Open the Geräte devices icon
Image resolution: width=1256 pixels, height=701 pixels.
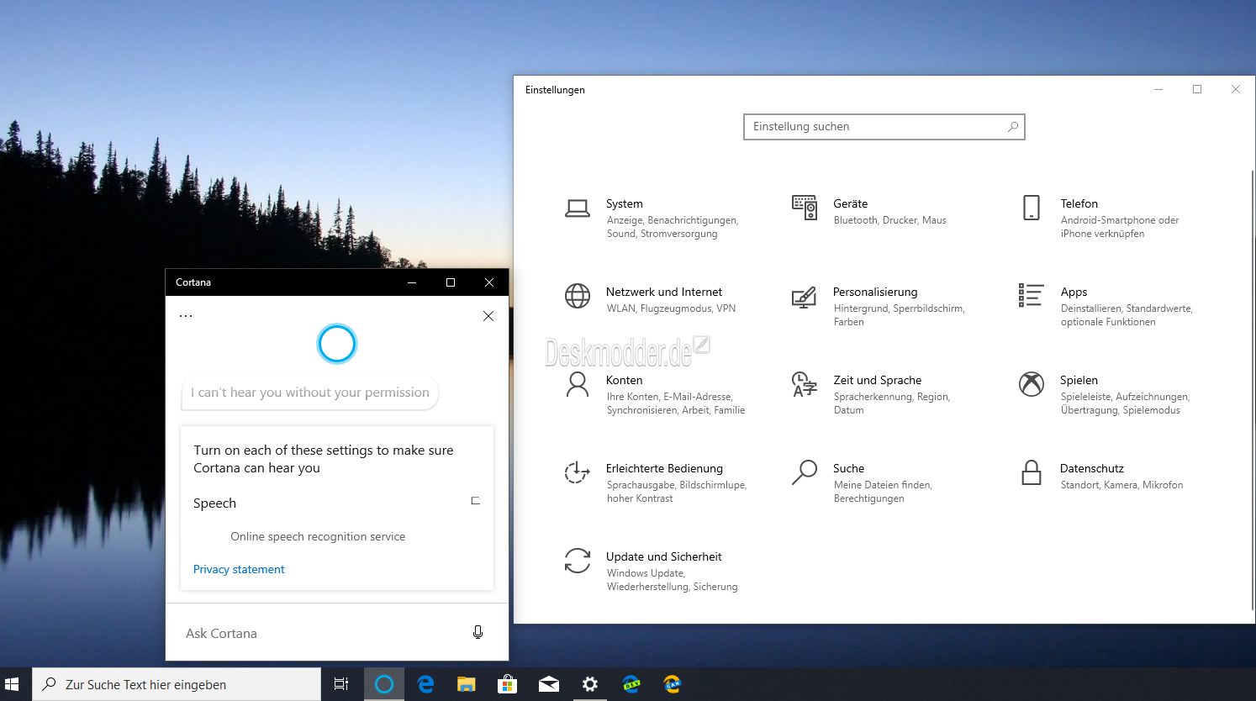[805, 207]
